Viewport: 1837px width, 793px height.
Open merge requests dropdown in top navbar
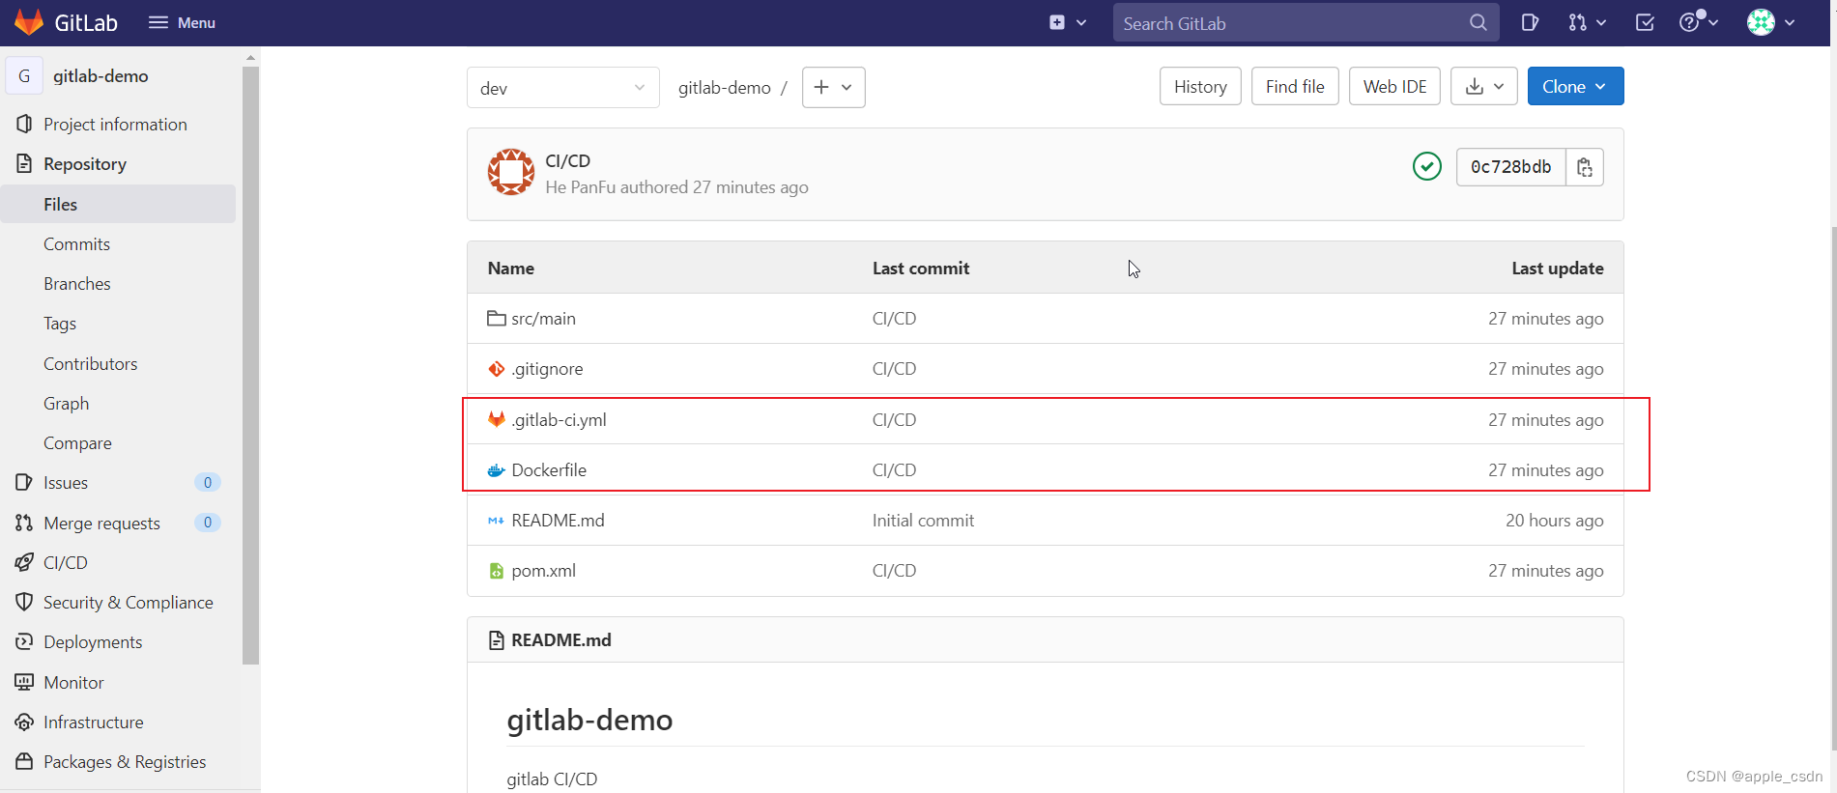pyautogui.click(x=1587, y=22)
